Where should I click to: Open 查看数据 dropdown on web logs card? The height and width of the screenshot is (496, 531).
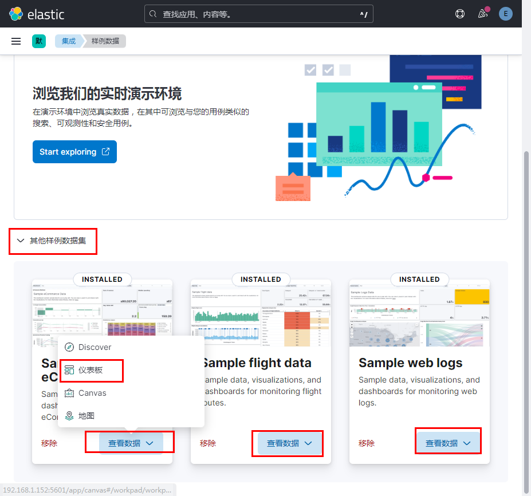pos(448,443)
